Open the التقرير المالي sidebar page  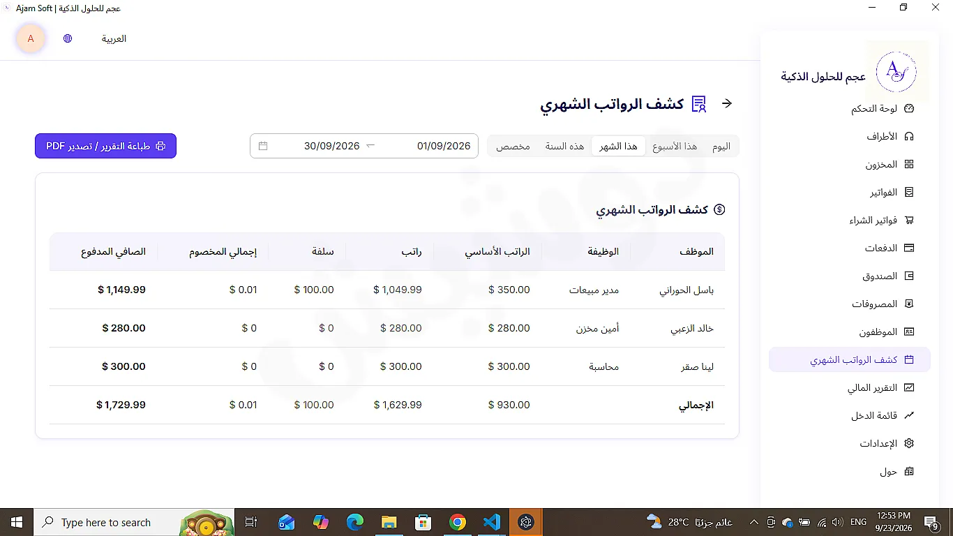[x=850, y=388]
